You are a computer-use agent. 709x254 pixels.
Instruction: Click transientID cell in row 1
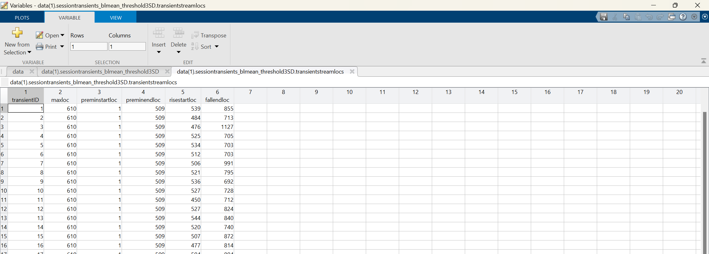tap(25, 108)
